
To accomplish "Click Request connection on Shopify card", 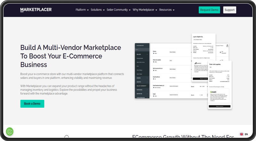I will [x=219, y=106].
